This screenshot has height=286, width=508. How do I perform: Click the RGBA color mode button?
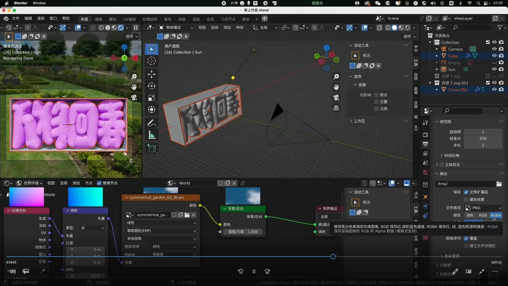[496, 215]
